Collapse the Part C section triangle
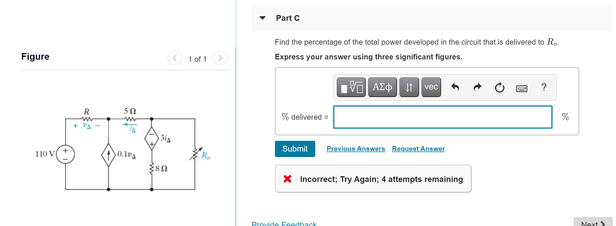The height and width of the screenshot is (226, 616). 262,18
